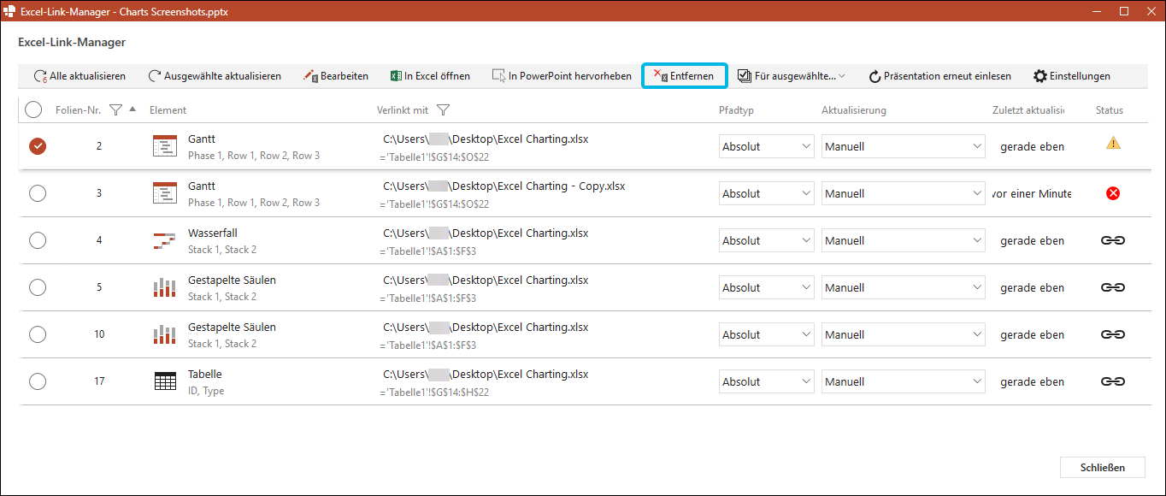This screenshot has width=1166, height=496.
Task: Click the Bearbeiten pencil icon
Action: point(310,76)
